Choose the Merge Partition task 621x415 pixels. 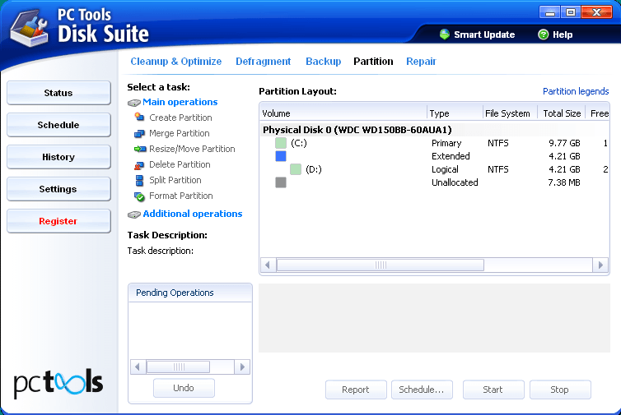(180, 133)
